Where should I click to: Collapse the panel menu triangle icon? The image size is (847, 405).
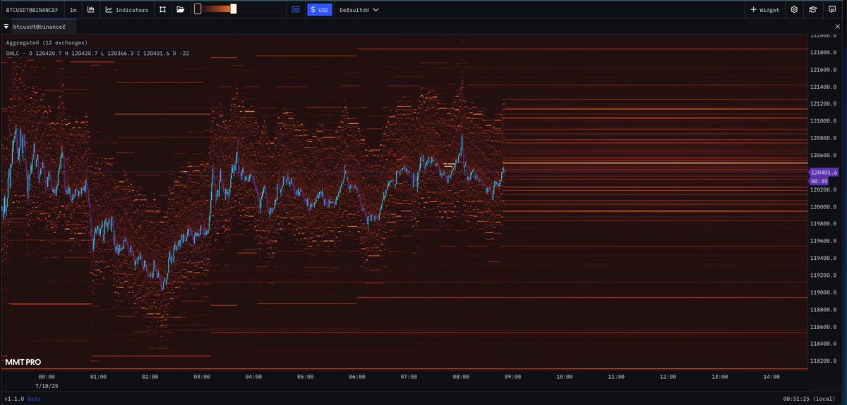pyautogui.click(x=6, y=27)
